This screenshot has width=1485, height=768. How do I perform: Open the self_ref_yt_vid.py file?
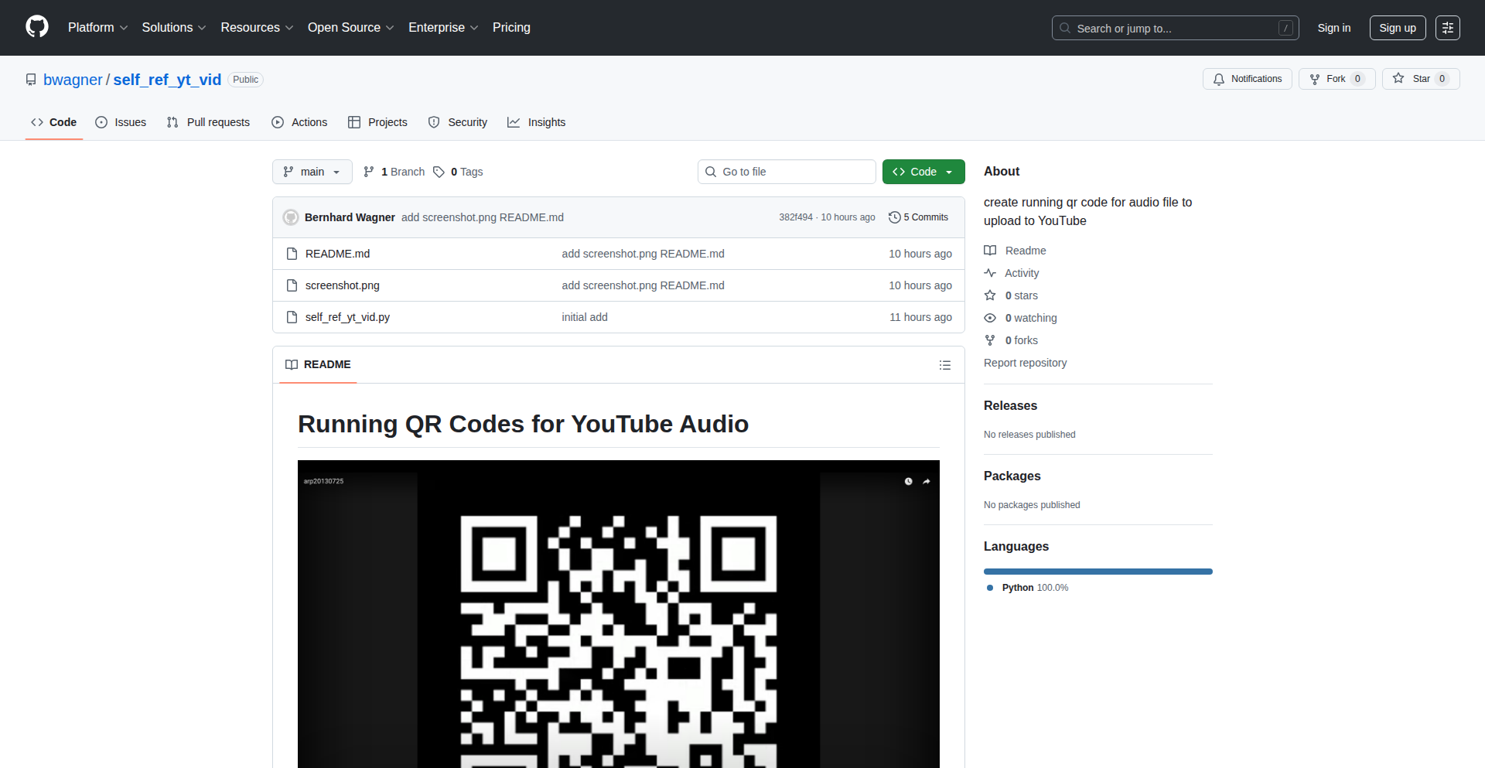[347, 317]
